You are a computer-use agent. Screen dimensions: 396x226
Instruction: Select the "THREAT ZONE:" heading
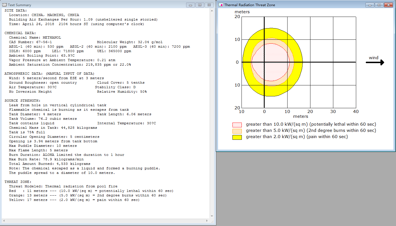[x=18, y=182]
